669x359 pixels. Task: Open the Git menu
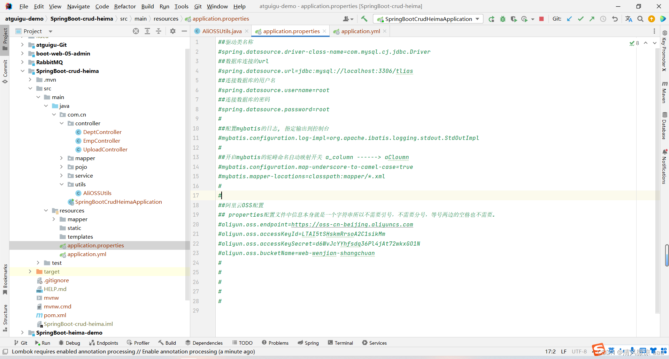198,6
